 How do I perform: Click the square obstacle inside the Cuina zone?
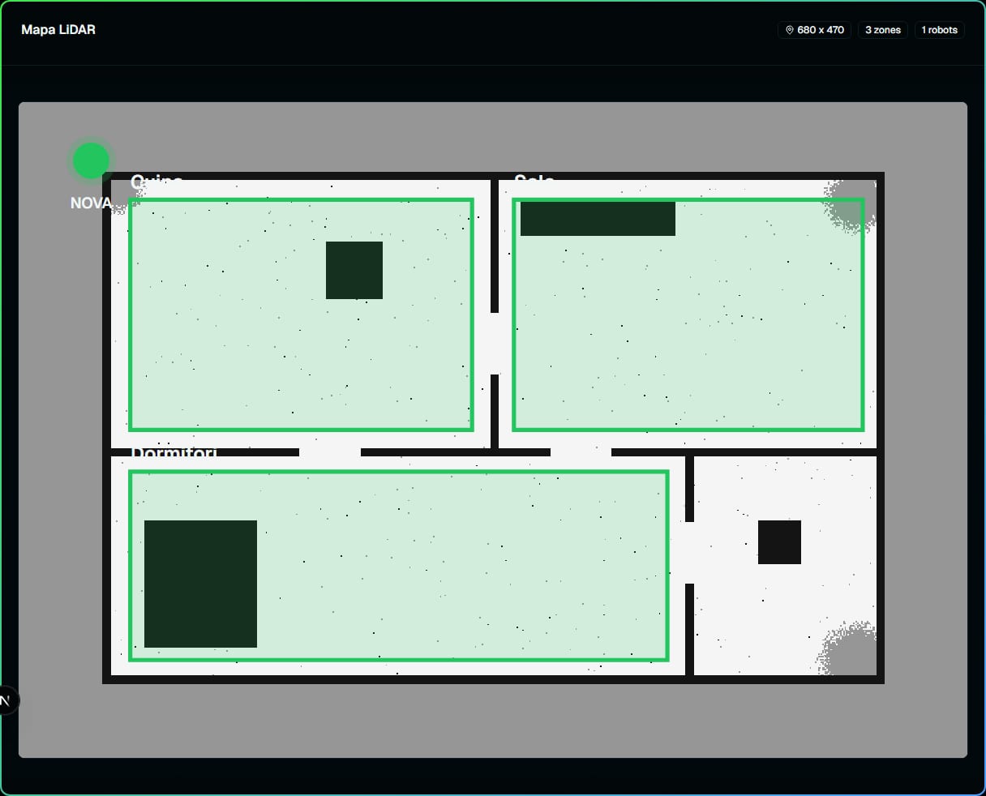[x=354, y=270]
